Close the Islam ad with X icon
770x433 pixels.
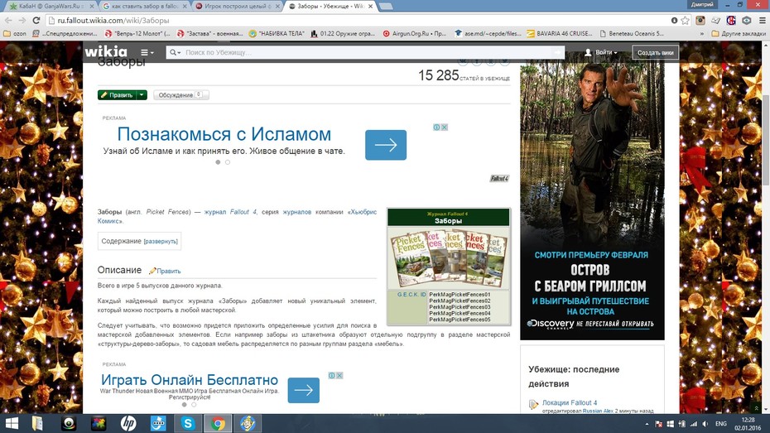445,127
